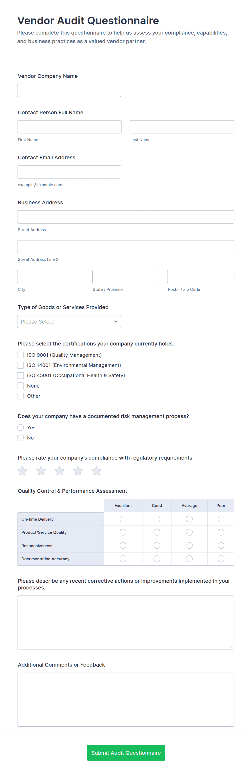The width and height of the screenshot is (249, 774).
Task: Choose No for risk management process
Action: 20,438
